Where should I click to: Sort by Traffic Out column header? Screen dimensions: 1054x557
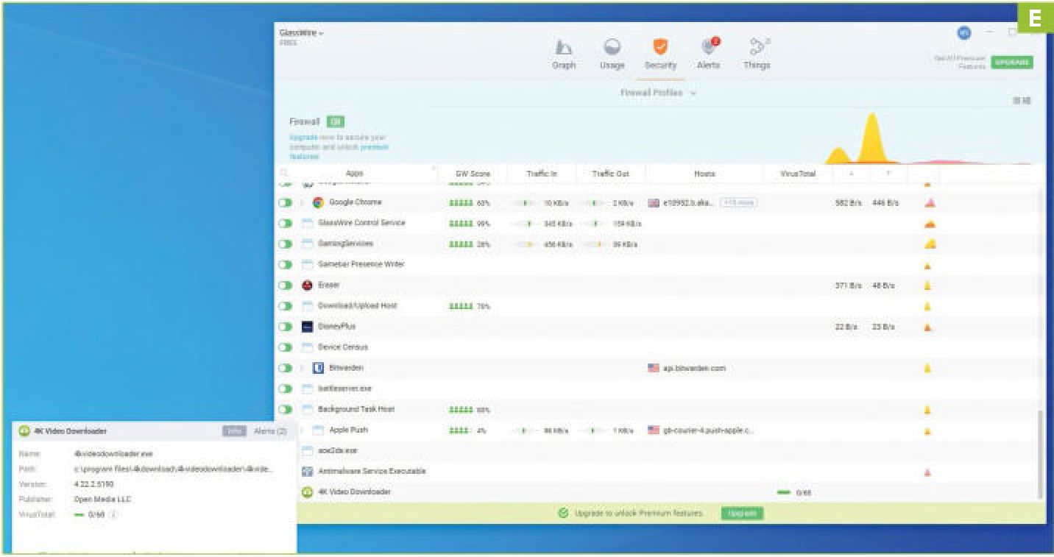click(x=610, y=174)
